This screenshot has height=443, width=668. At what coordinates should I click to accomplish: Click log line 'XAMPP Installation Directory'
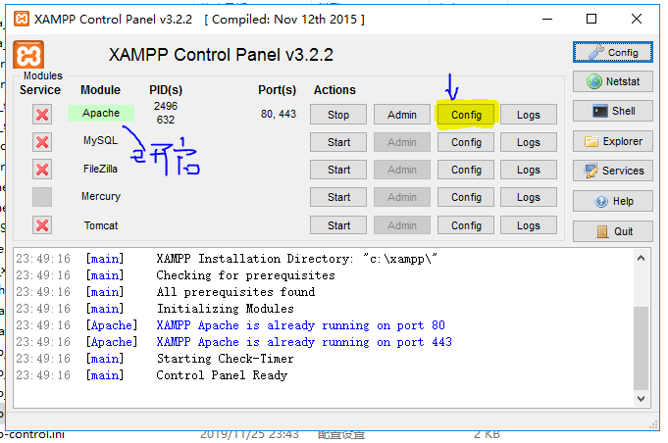pos(296,259)
